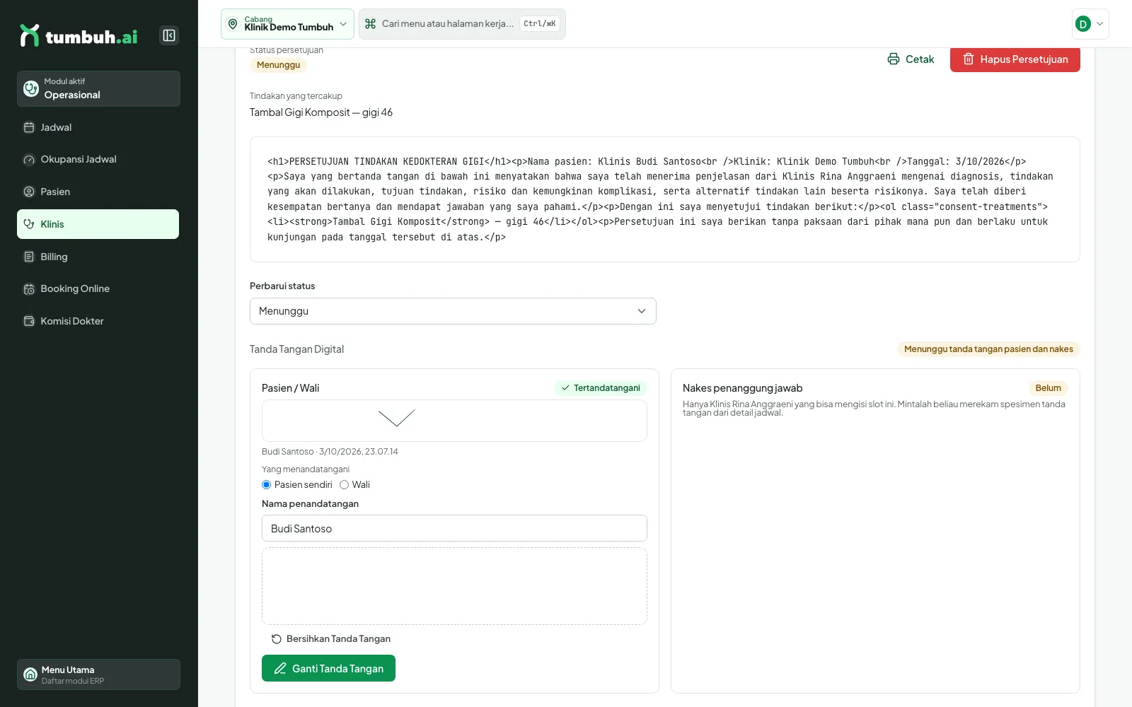Screen dimensions: 1132x707
Task: Select Pasien sendiri radio option
Action: [267, 485]
